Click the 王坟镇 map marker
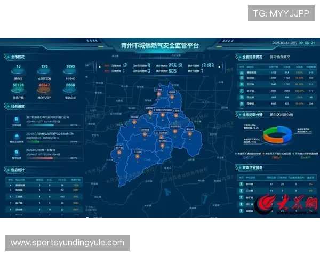Viewport: 320px width, 256px height. pyautogui.click(x=138, y=156)
